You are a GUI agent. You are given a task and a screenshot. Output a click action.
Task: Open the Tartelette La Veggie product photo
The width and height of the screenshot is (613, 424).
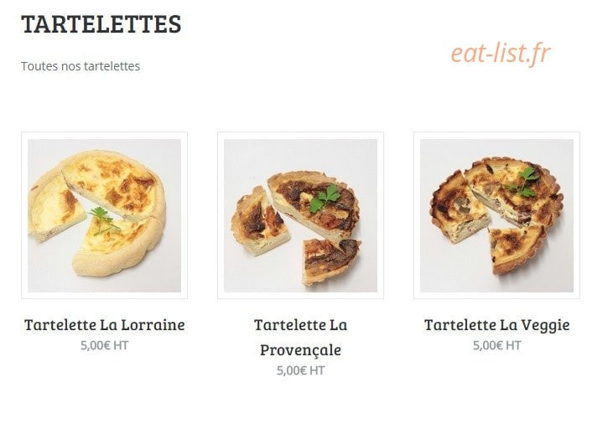click(496, 215)
